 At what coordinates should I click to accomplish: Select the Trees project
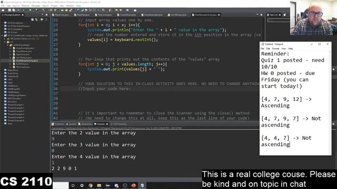click(10, 124)
